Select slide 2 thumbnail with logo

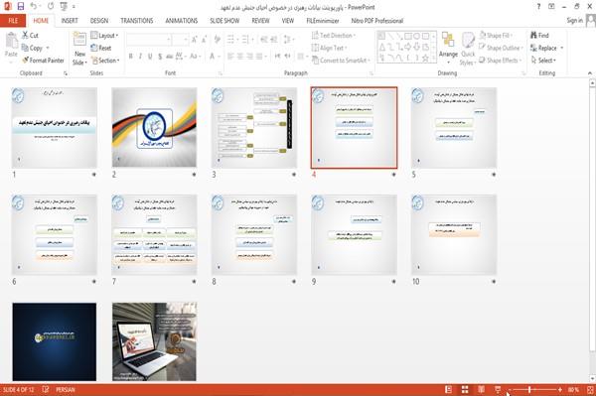click(154, 128)
